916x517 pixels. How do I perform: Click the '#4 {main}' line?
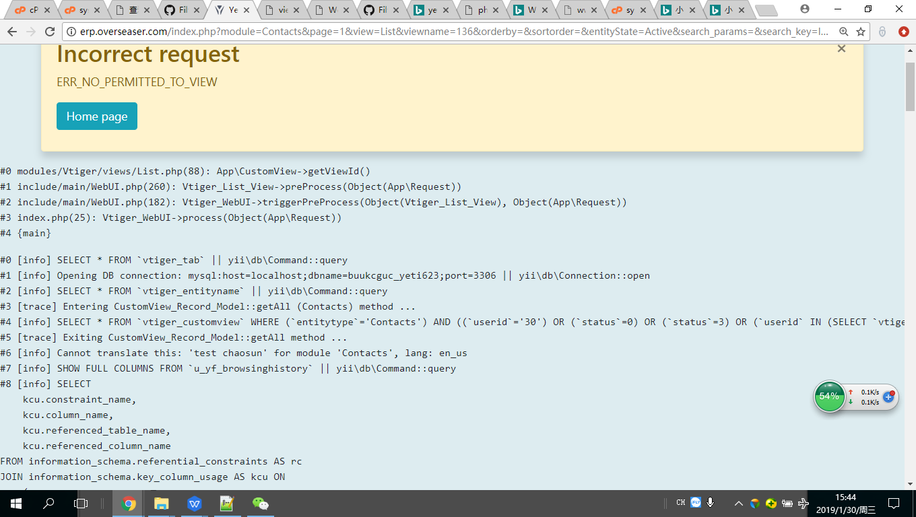tap(26, 234)
